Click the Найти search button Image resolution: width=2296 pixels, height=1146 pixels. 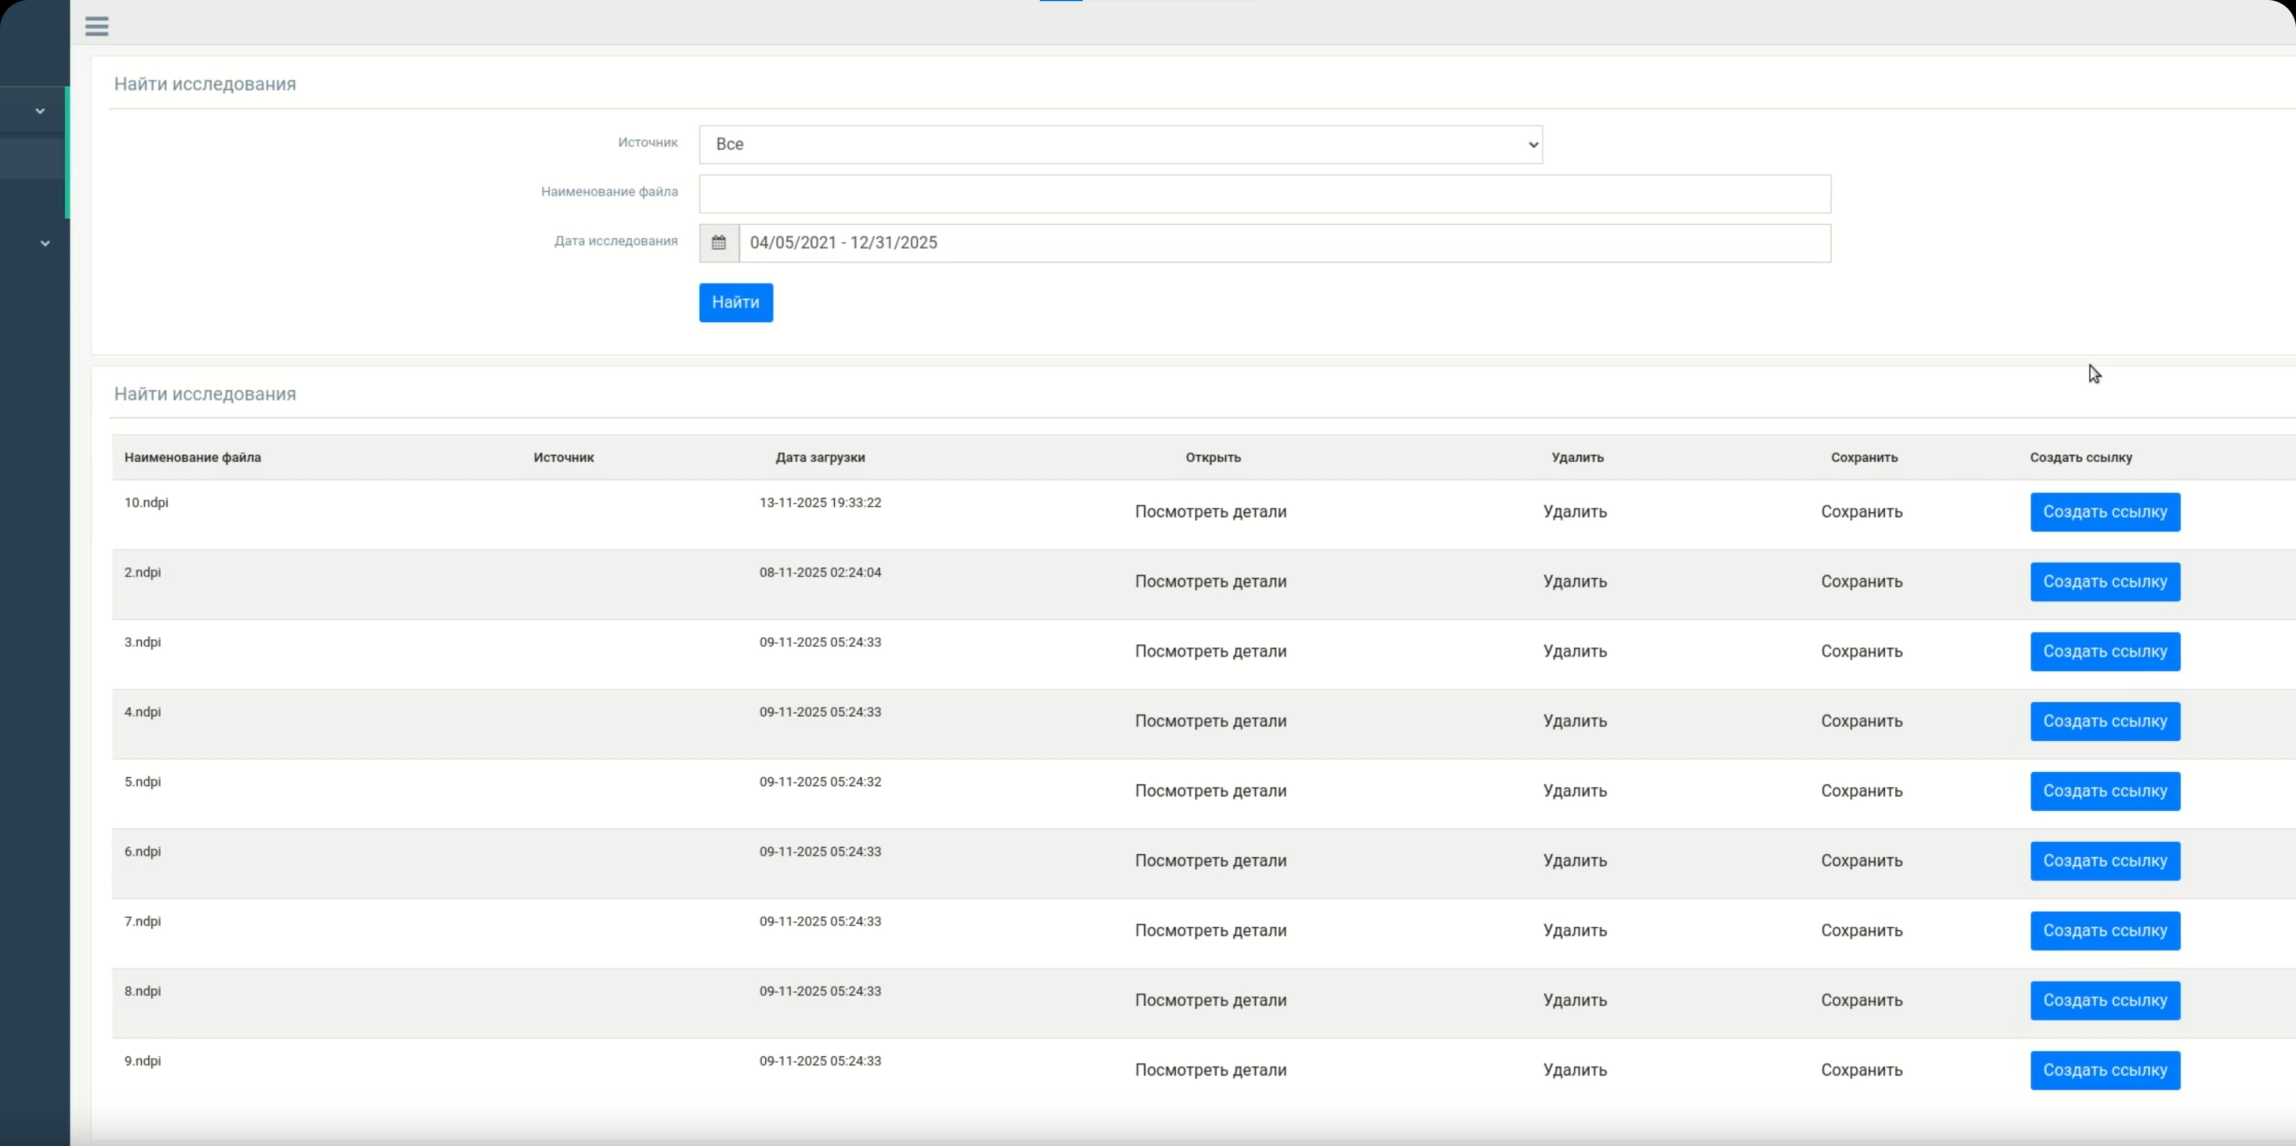coord(735,303)
